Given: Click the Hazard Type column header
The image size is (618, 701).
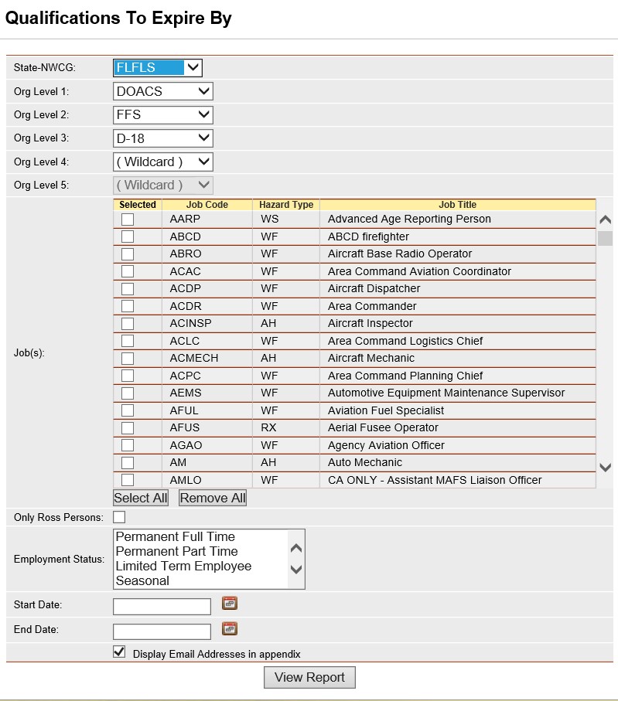Looking at the screenshot, I should [x=286, y=205].
